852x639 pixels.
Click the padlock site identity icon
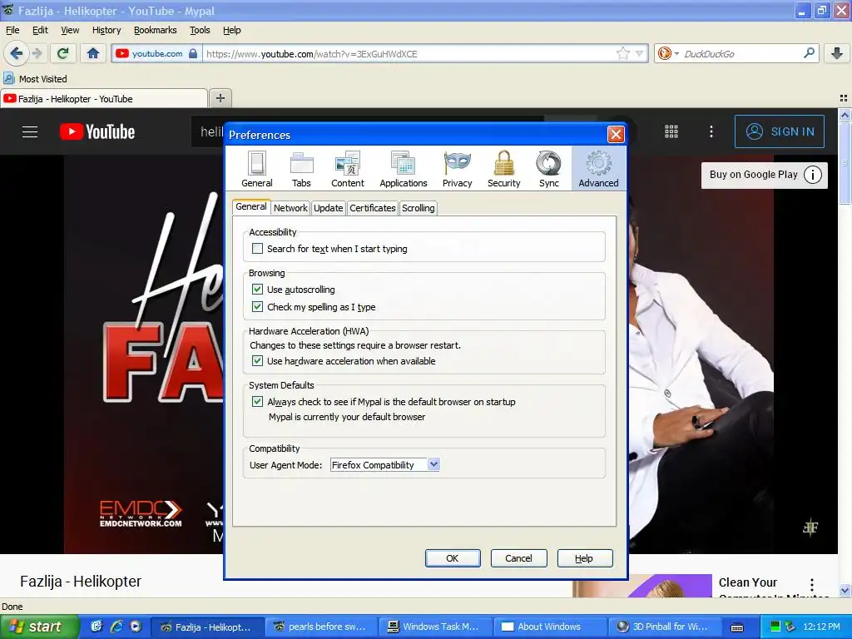point(193,53)
